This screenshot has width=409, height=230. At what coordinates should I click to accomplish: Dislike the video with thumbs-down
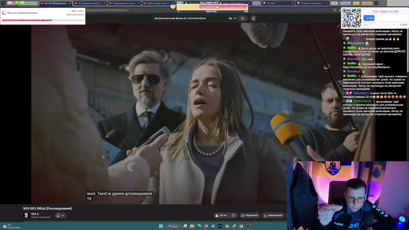233,215
